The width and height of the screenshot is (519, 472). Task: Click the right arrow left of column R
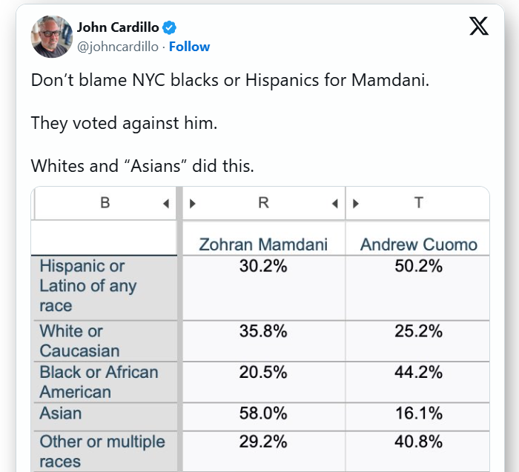pos(194,203)
